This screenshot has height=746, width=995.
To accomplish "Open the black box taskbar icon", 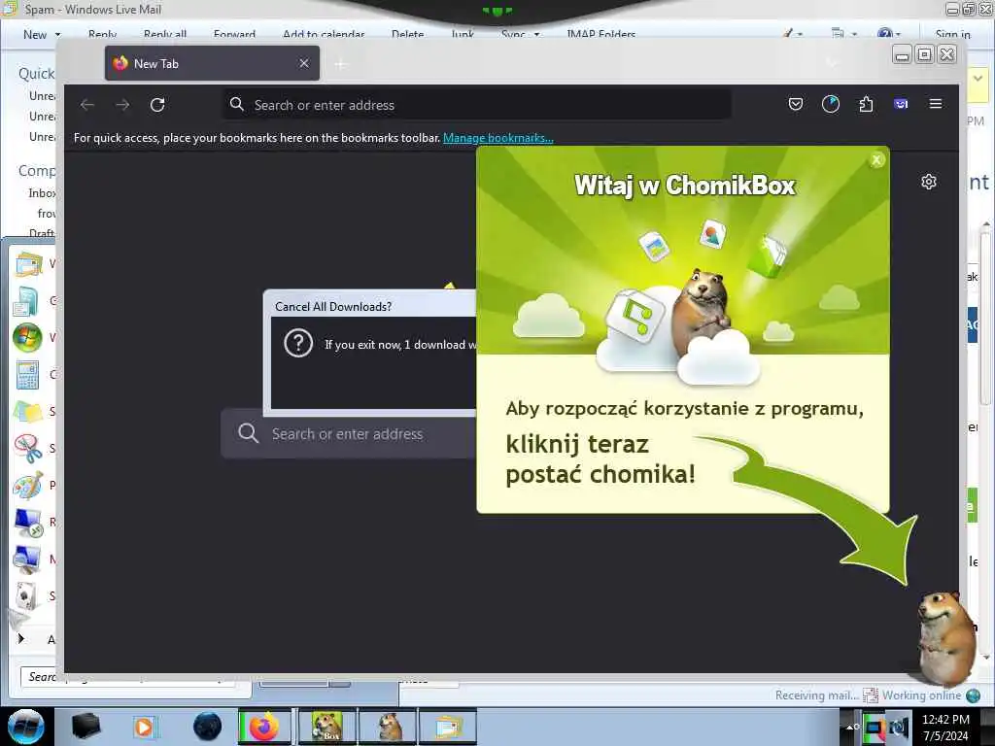I will [86, 727].
